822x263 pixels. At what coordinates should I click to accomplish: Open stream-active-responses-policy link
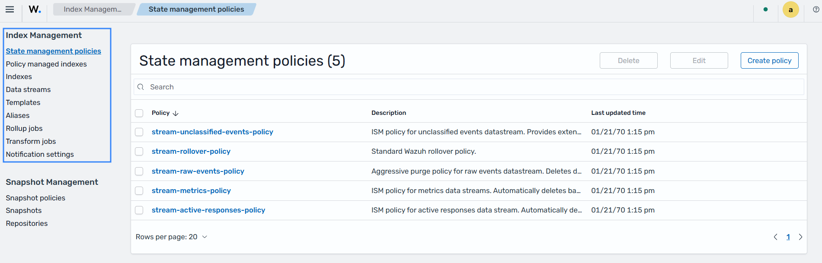[x=208, y=210]
